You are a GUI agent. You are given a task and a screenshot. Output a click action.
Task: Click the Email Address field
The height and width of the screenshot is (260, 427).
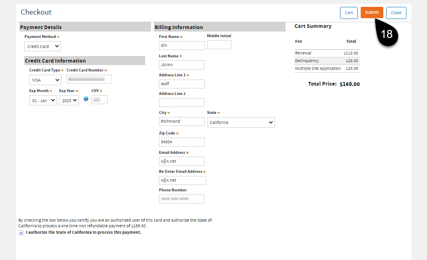[x=182, y=161]
